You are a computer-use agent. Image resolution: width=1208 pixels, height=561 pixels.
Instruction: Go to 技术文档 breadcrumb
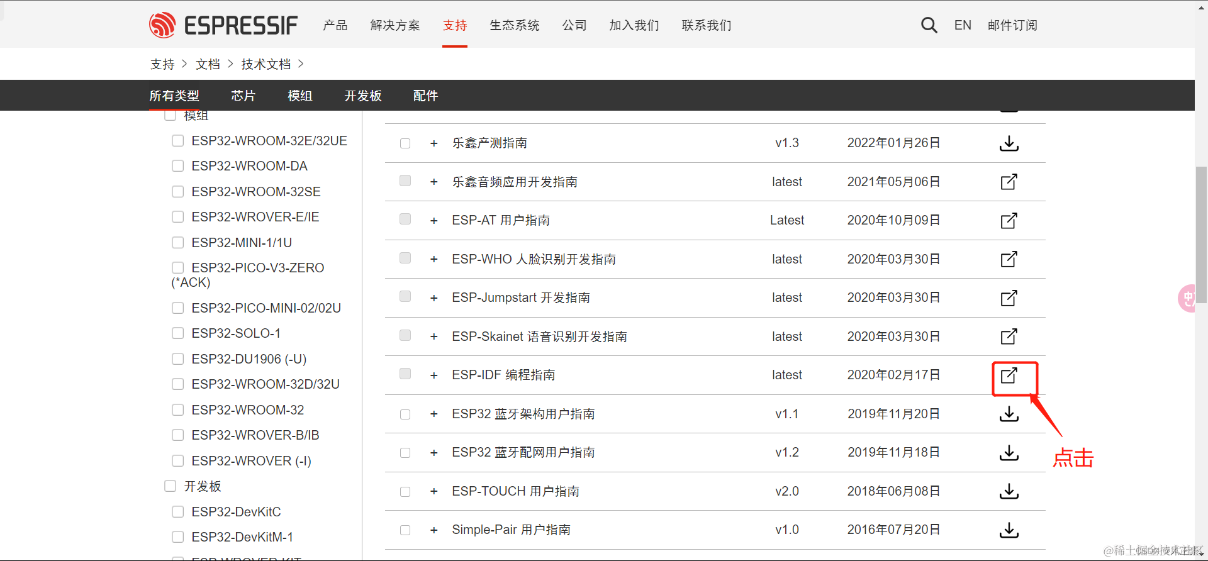click(266, 64)
